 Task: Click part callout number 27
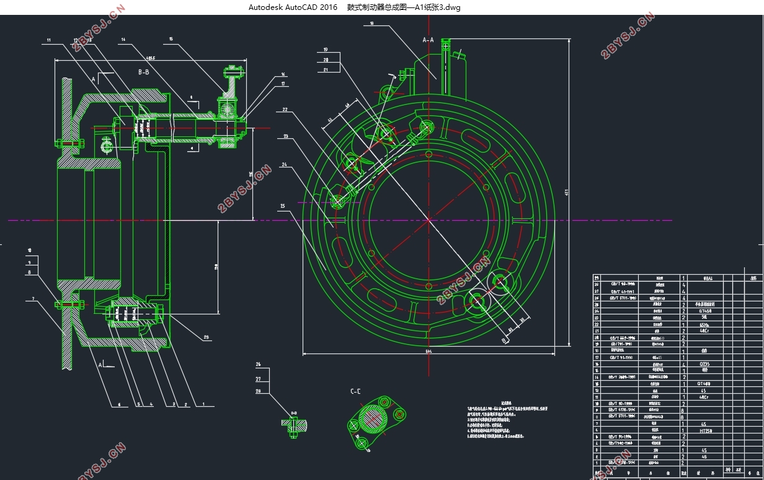point(259,378)
